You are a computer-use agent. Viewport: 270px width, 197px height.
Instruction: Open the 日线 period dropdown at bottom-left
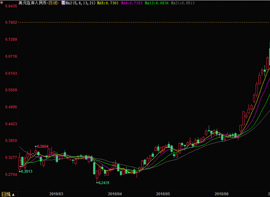8,195
